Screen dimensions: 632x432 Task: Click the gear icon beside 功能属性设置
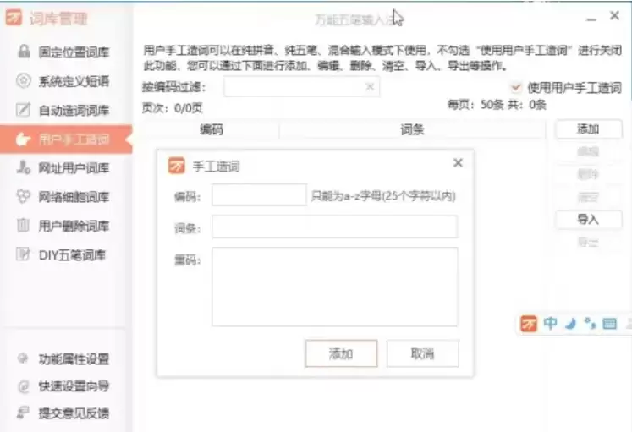click(x=23, y=358)
